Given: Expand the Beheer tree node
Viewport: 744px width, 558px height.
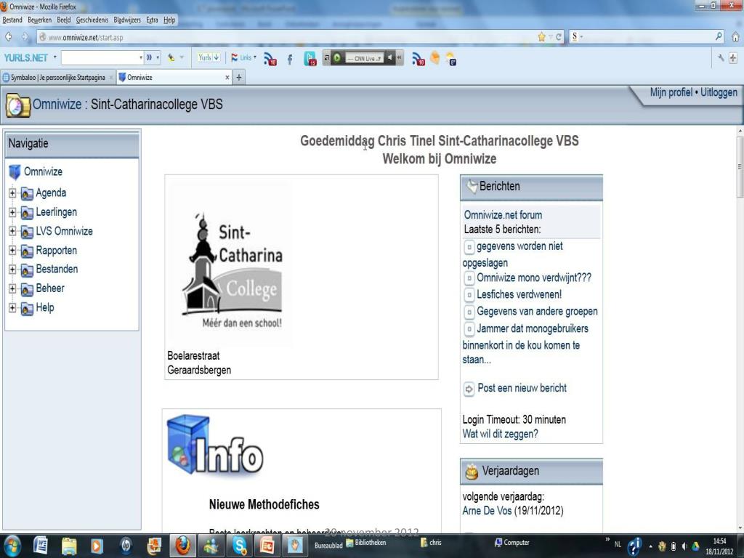Looking at the screenshot, I should [x=12, y=288].
